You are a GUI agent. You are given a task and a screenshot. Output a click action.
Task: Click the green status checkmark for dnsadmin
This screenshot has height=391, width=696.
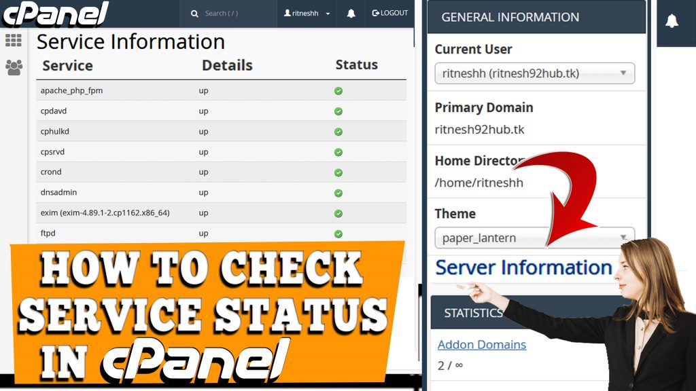338,192
